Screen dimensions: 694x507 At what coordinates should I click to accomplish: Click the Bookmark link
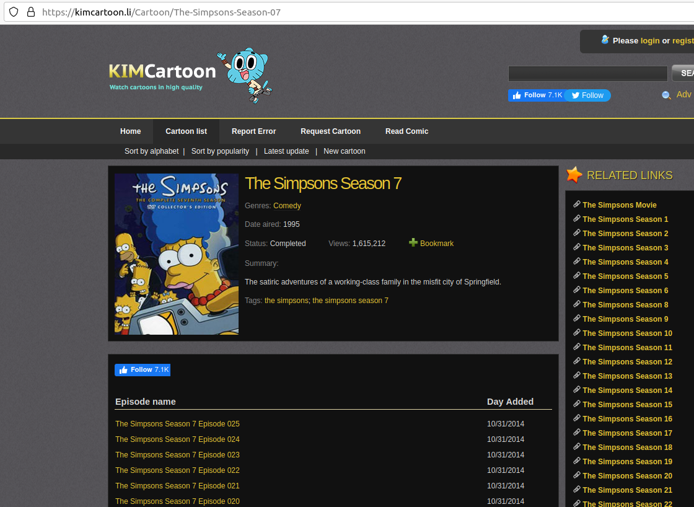tap(437, 244)
